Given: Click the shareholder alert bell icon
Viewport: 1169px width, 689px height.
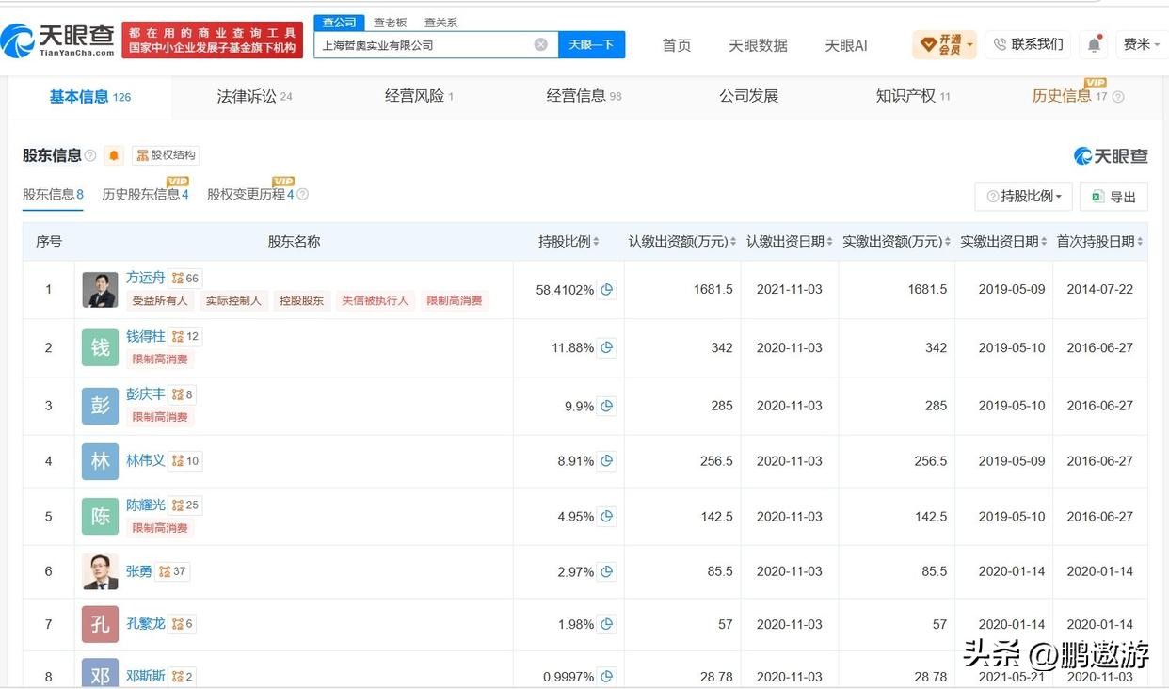Looking at the screenshot, I should 114,155.
